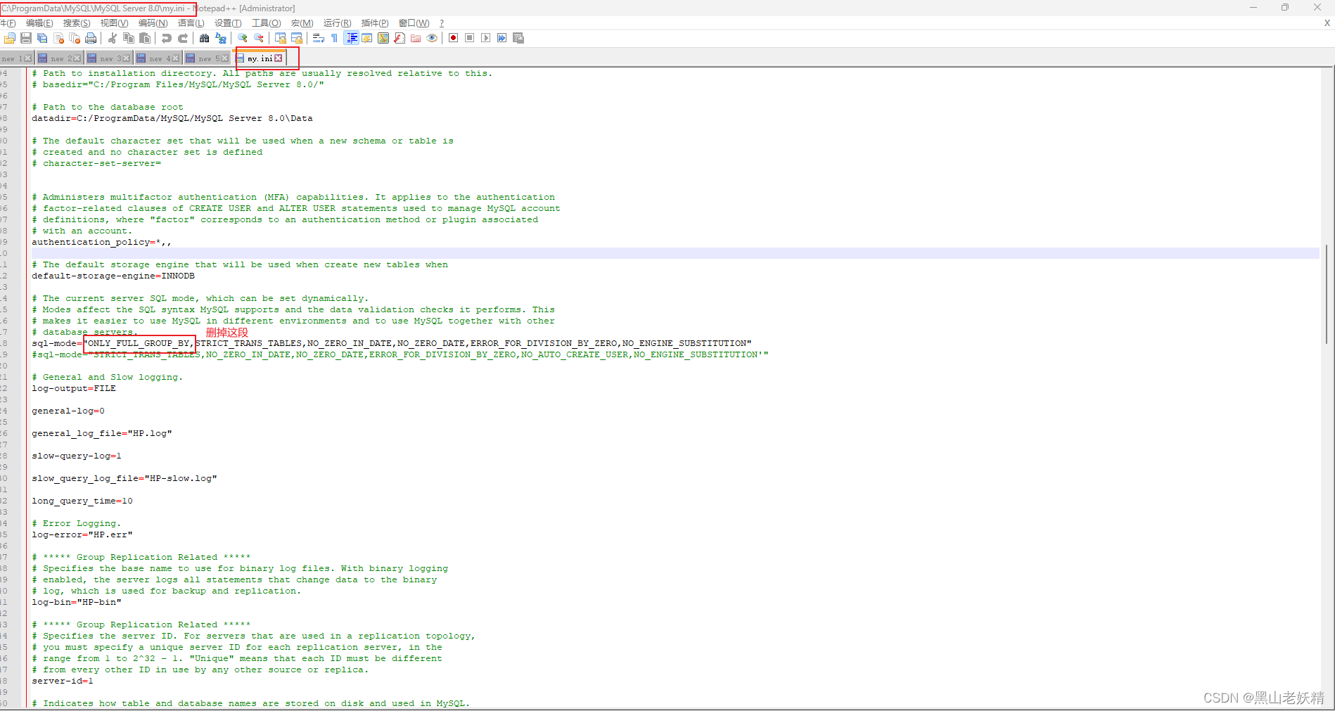Click the macro Playback icon
The height and width of the screenshot is (711, 1335).
point(486,38)
